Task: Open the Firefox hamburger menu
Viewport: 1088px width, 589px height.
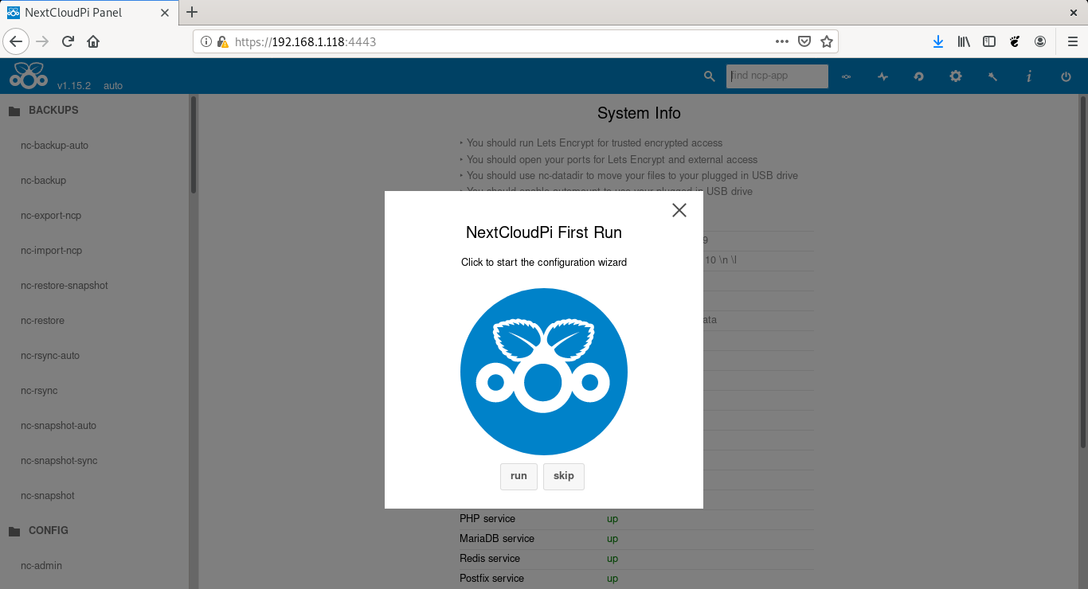Action: tap(1072, 41)
